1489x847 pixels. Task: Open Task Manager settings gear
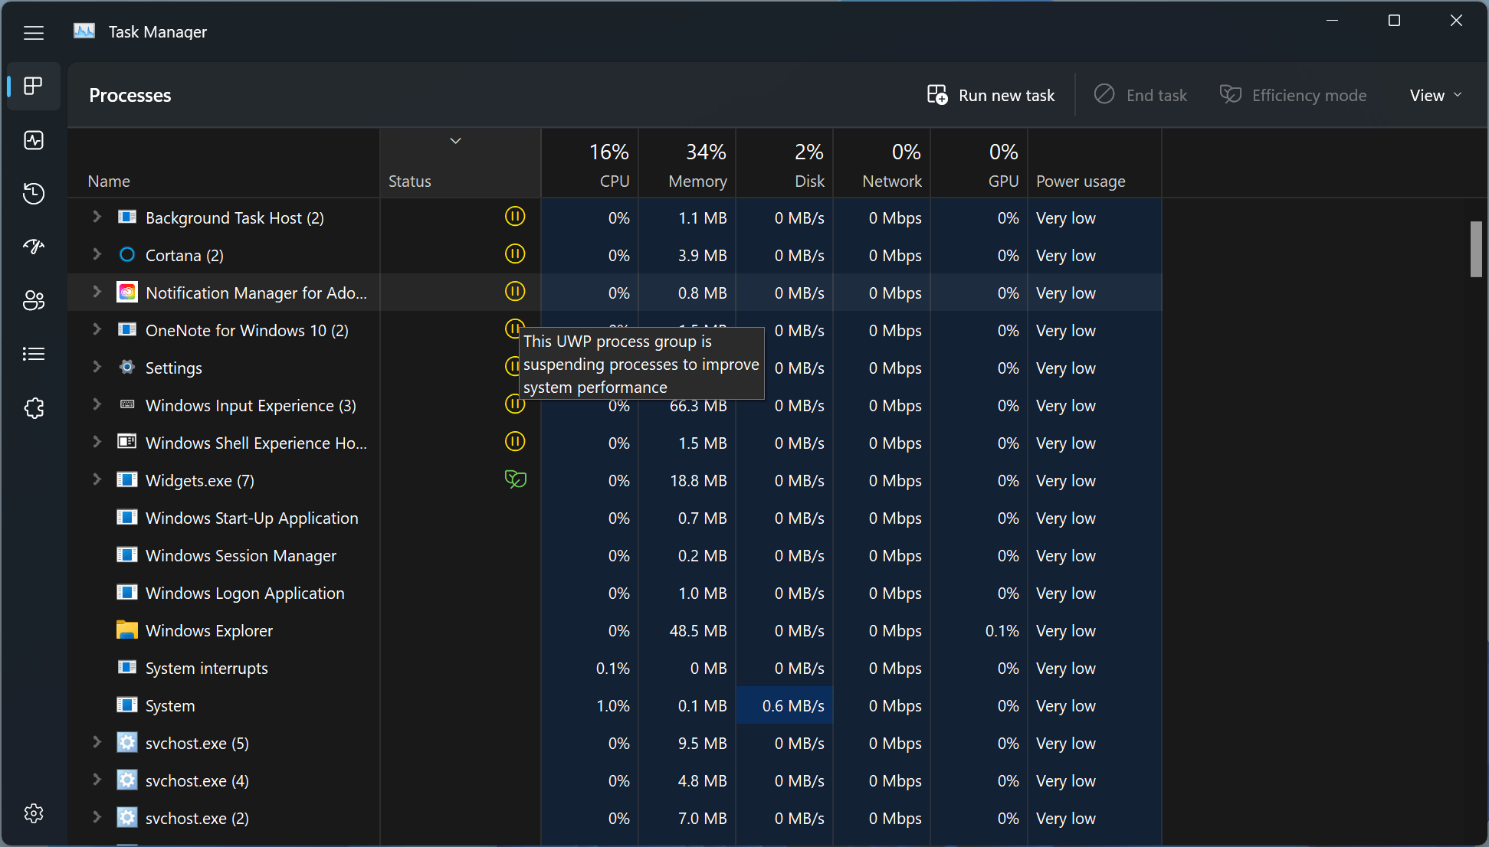[34, 813]
